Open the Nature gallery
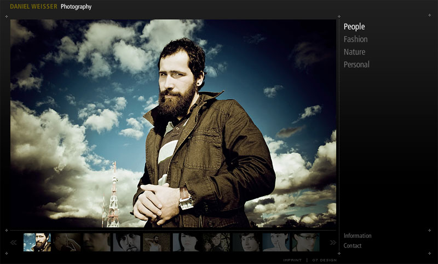Image resolution: width=438 pixels, height=264 pixels. [354, 52]
